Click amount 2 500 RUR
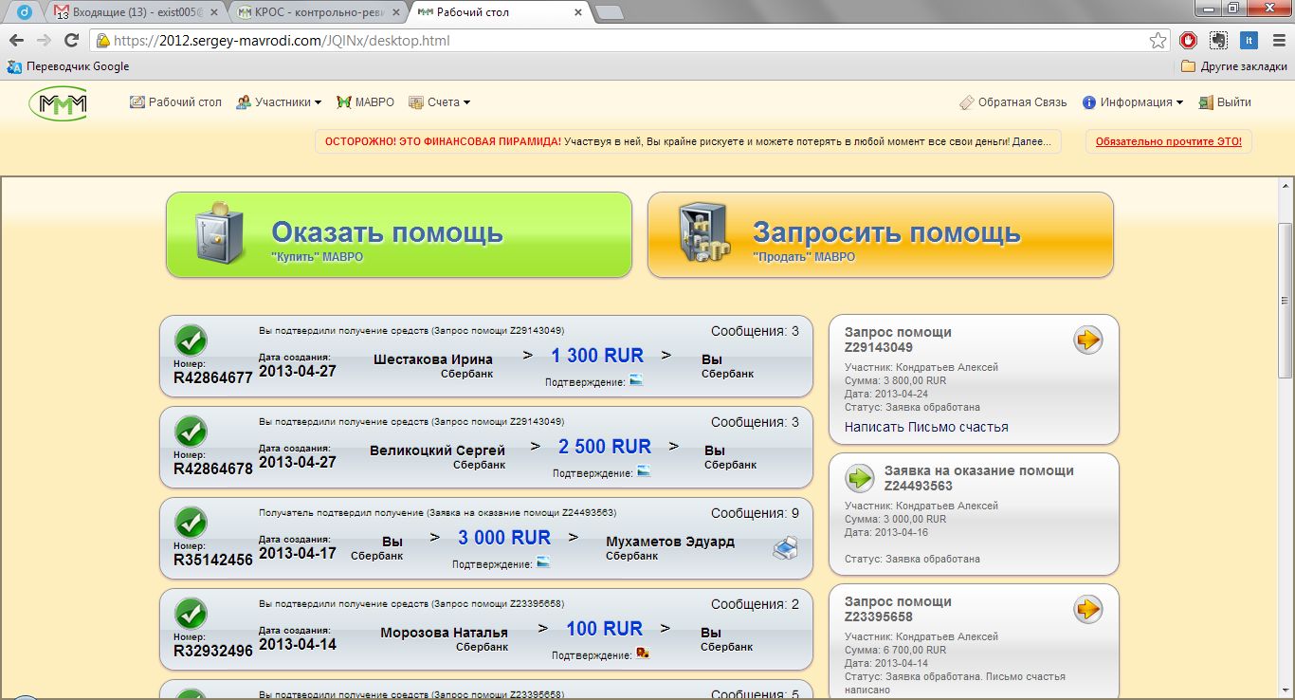 coord(605,447)
